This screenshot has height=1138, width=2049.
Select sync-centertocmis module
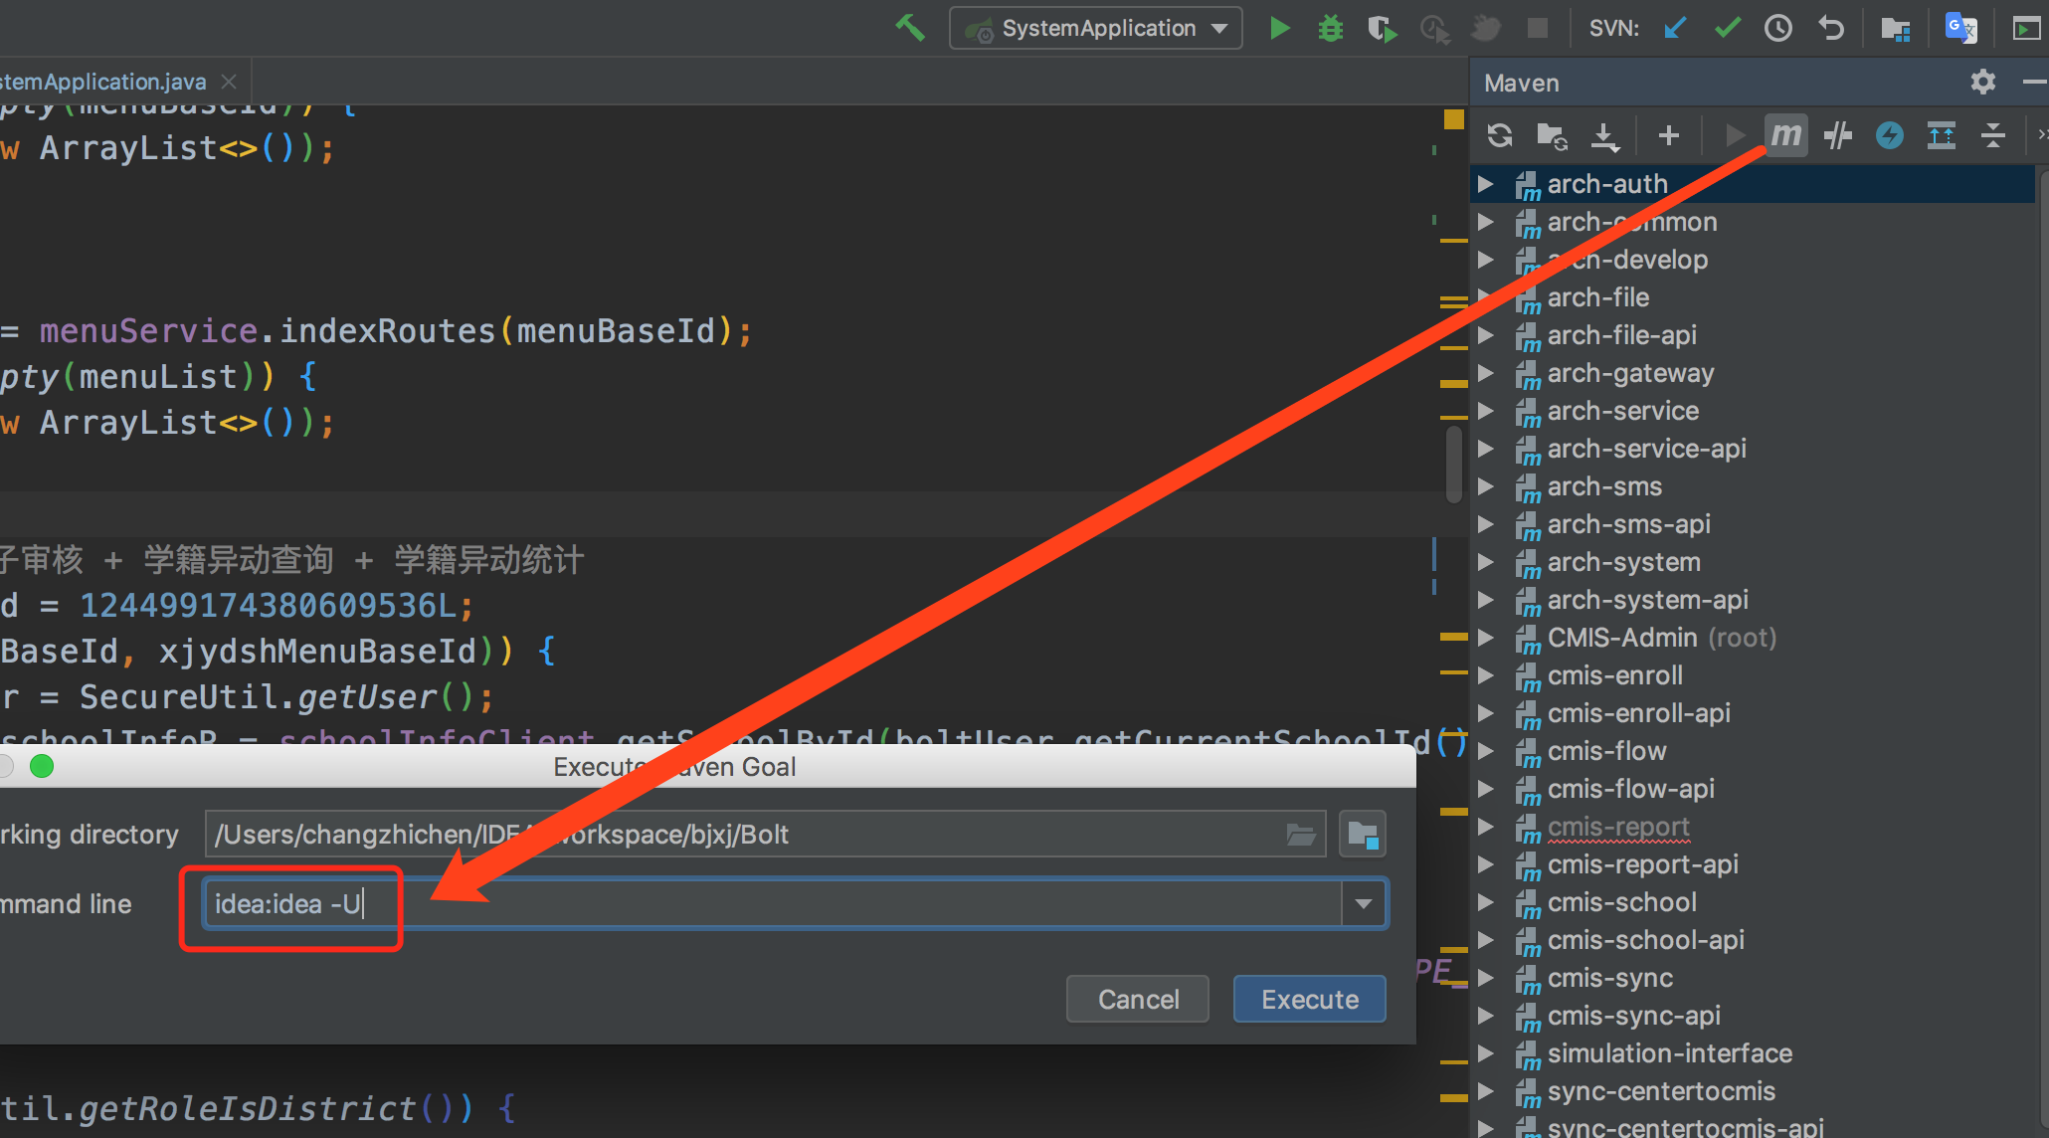(x=1661, y=1091)
